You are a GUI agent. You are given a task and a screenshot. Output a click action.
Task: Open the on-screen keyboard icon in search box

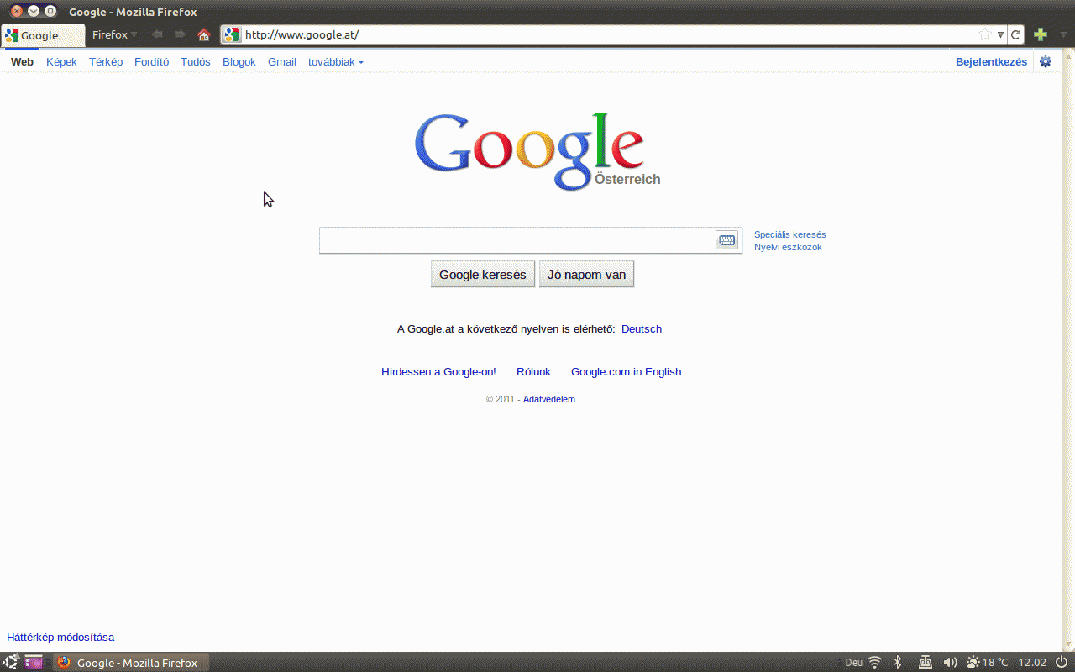coord(726,240)
